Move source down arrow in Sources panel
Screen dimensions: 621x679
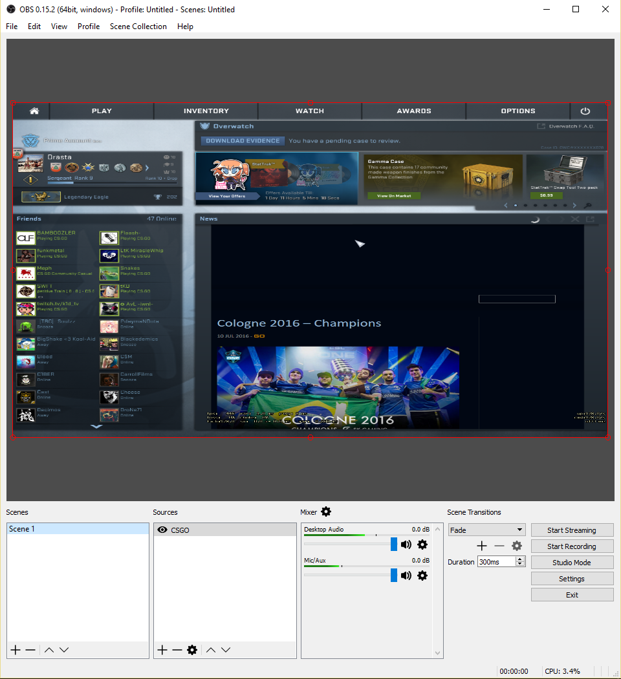tap(226, 649)
